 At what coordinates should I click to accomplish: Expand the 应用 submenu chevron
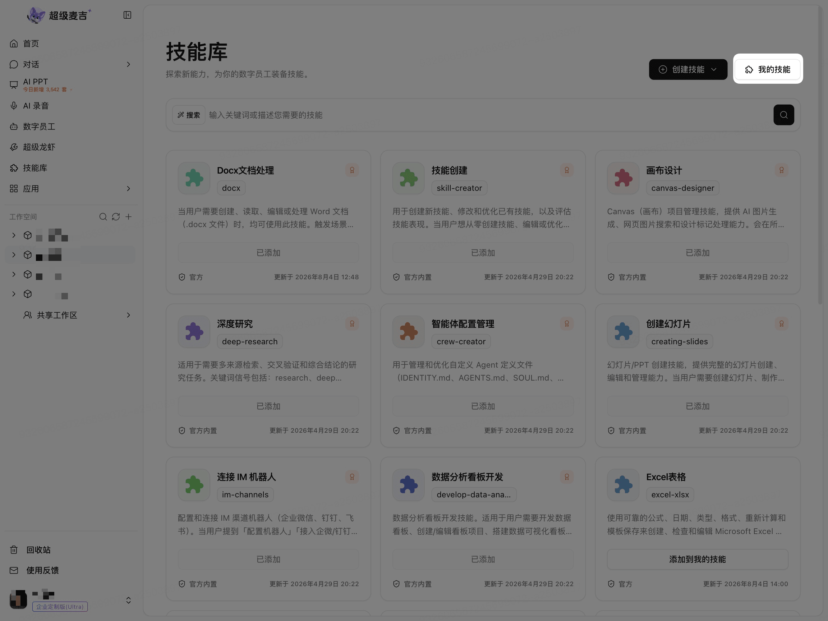tap(128, 189)
